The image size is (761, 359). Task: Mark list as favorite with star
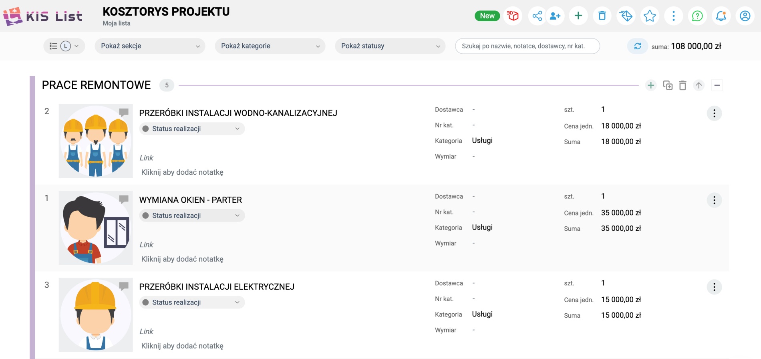[x=650, y=16]
